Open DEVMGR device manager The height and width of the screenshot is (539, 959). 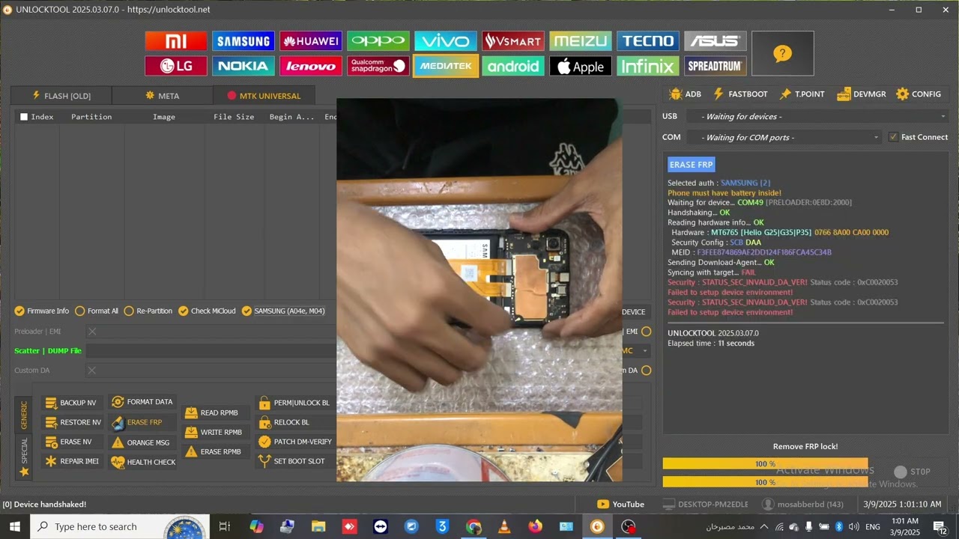tap(862, 94)
